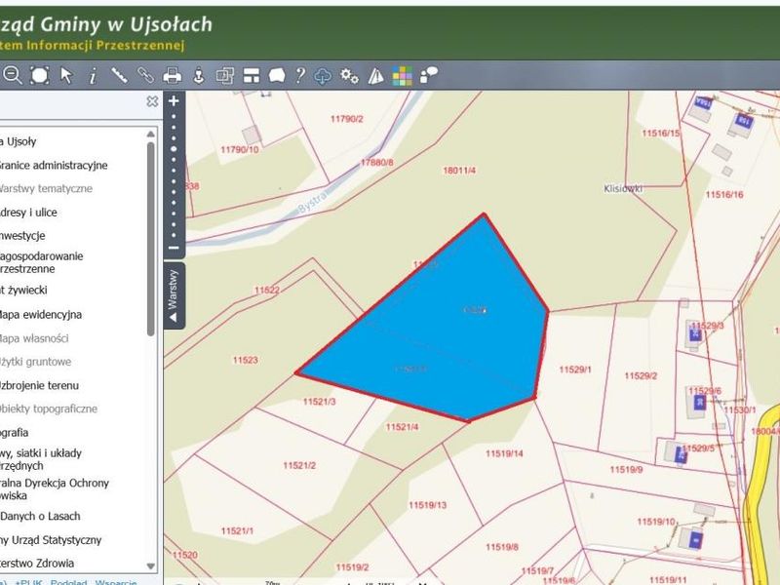Click parcel 11790/2 on the map
The height and width of the screenshot is (585, 780).
347,119
